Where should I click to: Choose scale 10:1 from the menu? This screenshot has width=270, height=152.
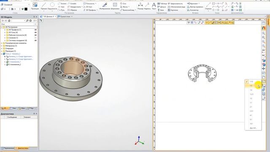[253, 124]
